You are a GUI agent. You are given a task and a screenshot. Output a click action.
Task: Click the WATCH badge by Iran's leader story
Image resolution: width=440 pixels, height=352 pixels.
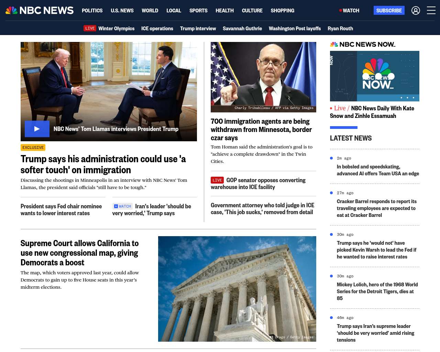coord(123,206)
